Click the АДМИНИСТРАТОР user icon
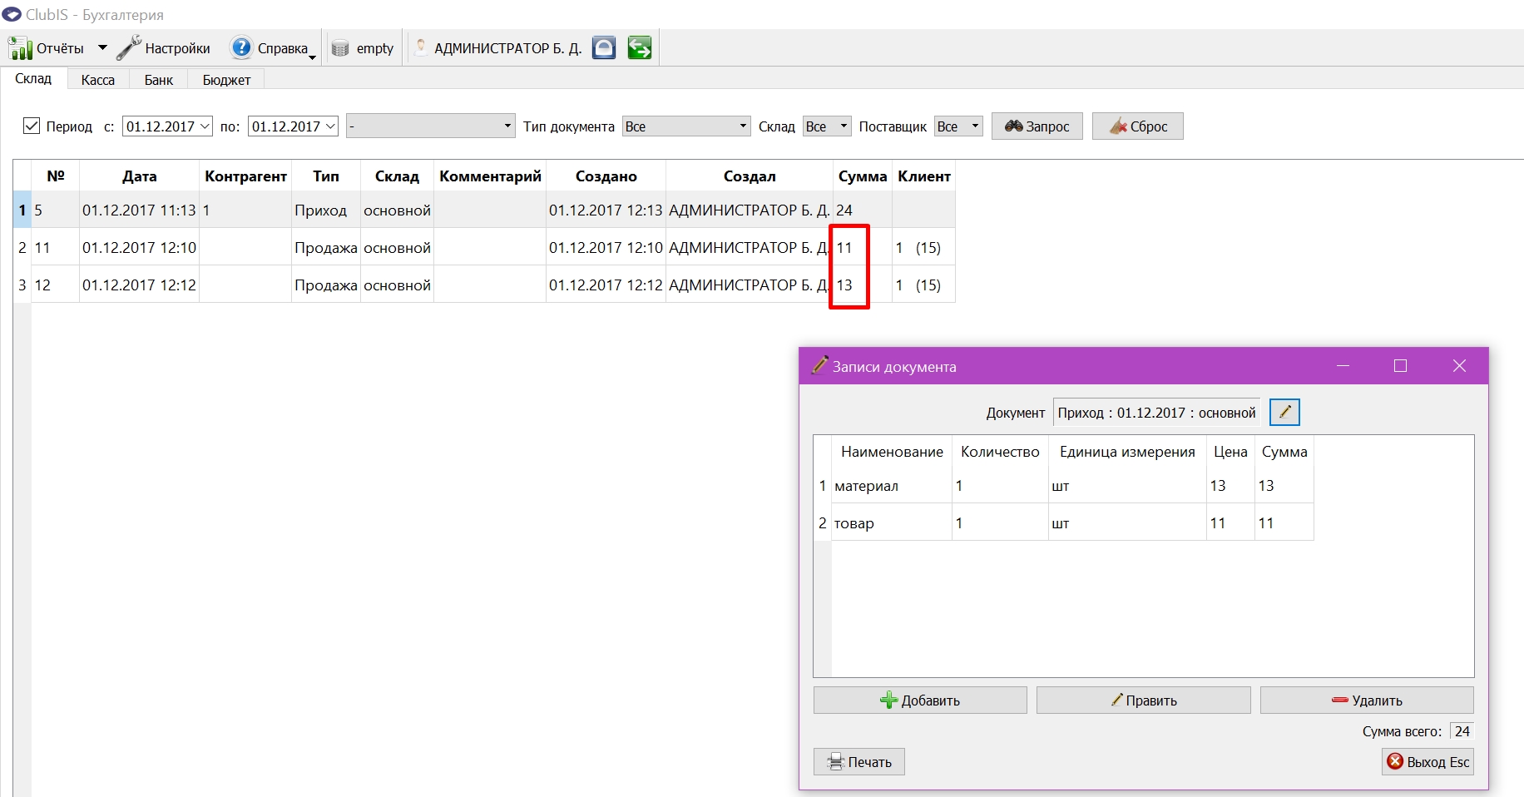The width and height of the screenshot is (1524, 797). tap(421, 48)
